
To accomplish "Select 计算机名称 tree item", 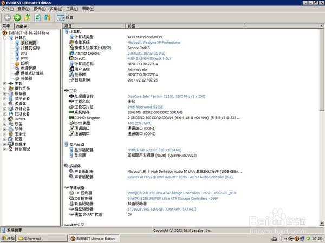I will [30, 48].
